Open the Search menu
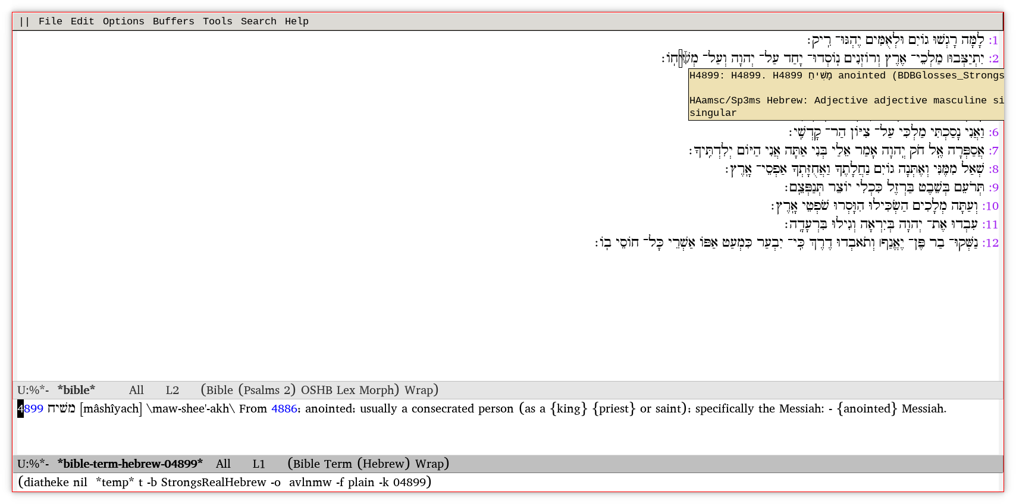 [x=258, y=21]
